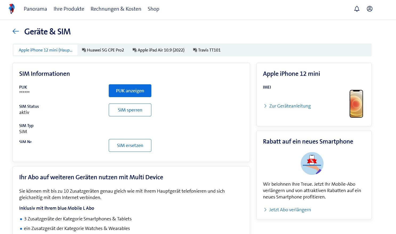Follow the Jetzt Abo verlängern link
The width and height of the screenshot is (396, 234).
click(x=290, y=210)
